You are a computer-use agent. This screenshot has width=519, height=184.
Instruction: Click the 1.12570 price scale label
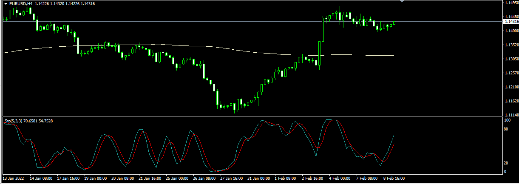(511, 73)
